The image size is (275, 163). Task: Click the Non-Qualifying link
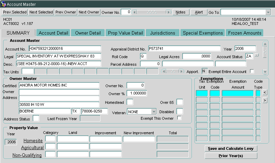pos(27,155)
